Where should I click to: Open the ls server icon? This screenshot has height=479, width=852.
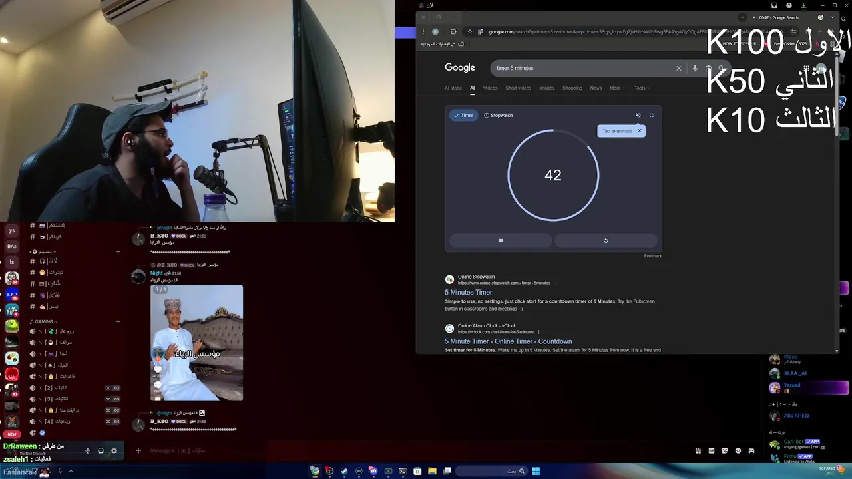pyautogui.click(x=11, y=262)
